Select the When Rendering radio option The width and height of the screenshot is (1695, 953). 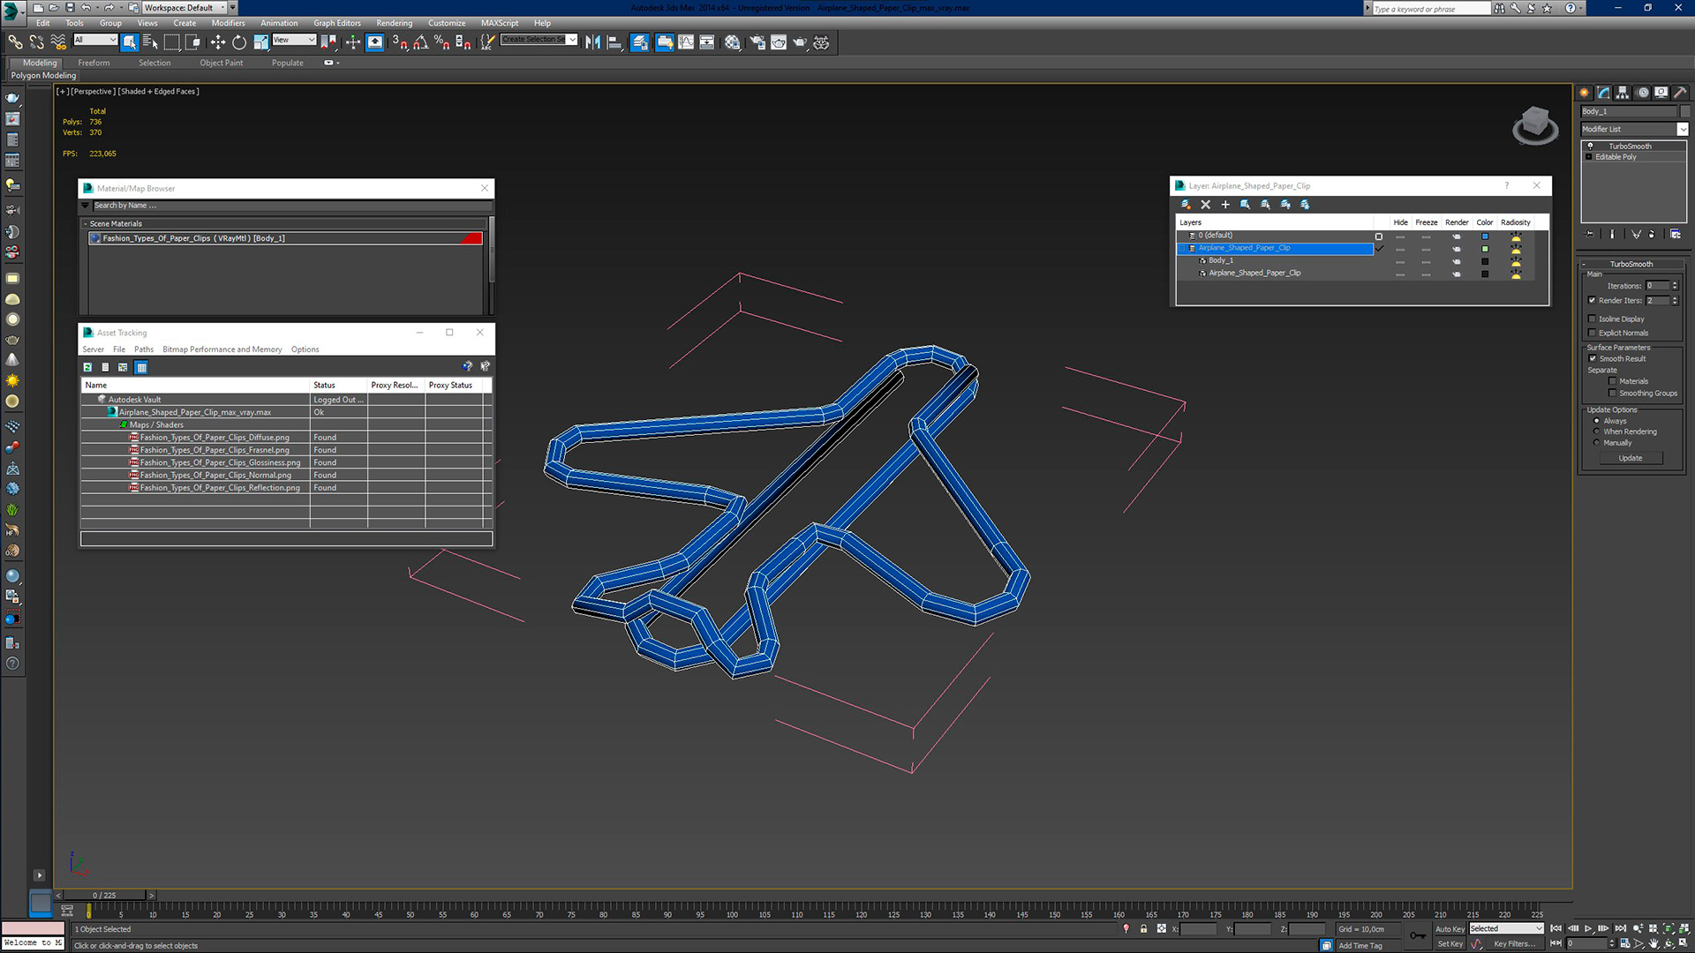pos(1596,431)
